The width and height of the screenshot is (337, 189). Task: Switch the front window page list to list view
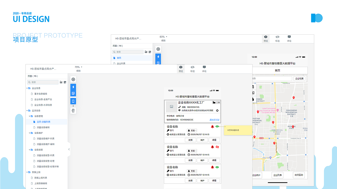(61, 82)
